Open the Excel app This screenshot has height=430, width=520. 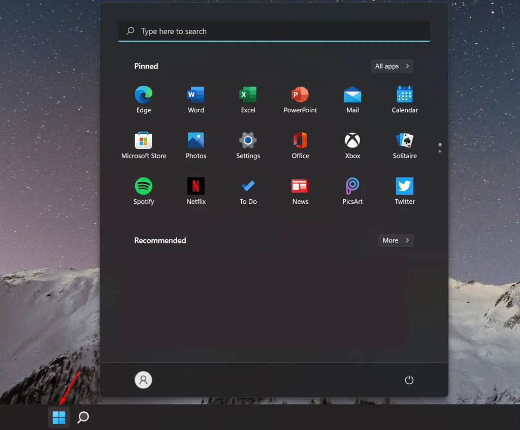click(248, 99)
